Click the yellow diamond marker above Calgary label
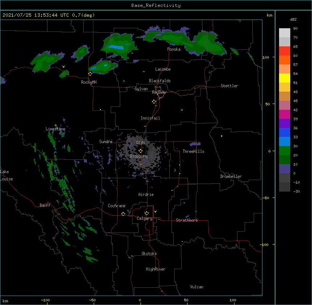 [147, 213]
